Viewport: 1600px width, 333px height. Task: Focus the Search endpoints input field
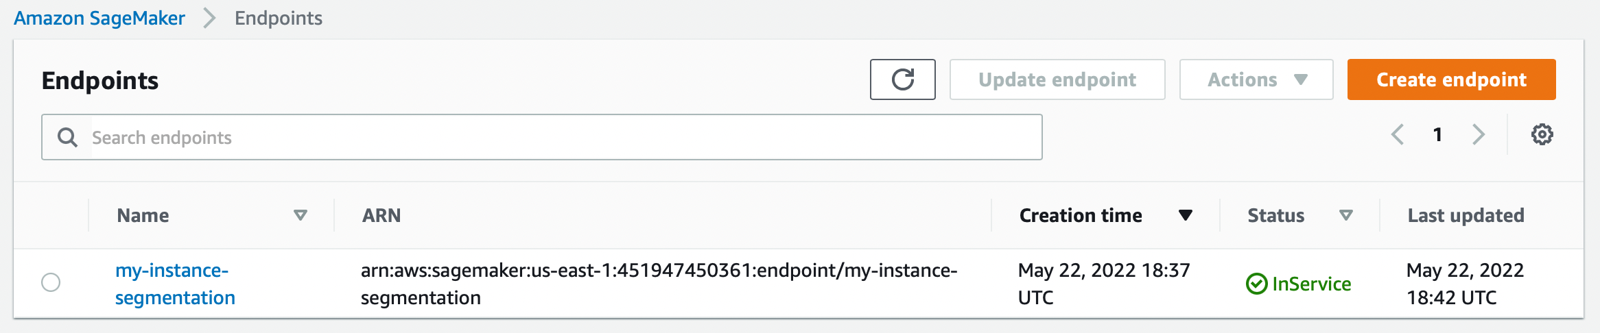click(x=542, y=137)
